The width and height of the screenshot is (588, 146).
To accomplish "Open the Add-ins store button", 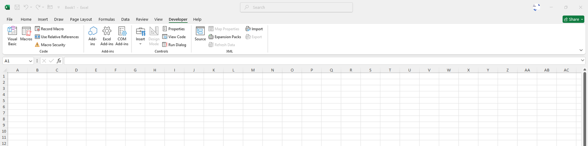I will point(93,36).
